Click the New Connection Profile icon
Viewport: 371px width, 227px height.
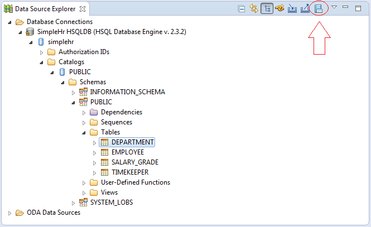click(x=280, y=9)
